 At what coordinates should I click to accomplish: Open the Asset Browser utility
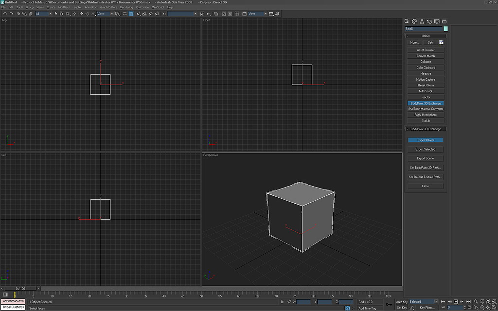[426, 50]
